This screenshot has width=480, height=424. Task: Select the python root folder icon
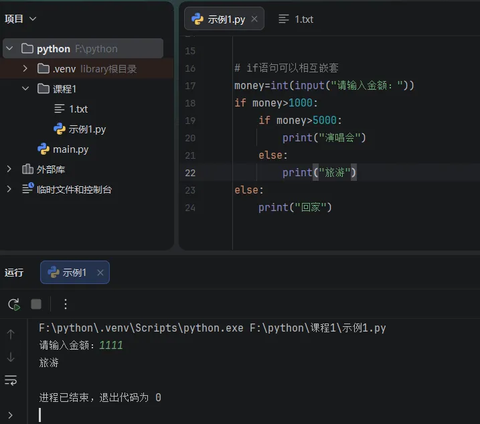(x=27, y=48)
